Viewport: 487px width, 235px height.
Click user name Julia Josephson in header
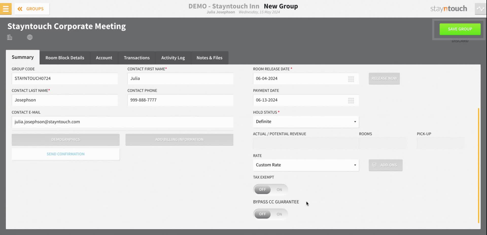click(x=221, y=12)
